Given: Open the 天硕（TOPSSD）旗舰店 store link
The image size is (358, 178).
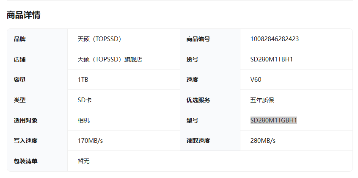Looking at the screenshot, I should [x=110, y=59].
